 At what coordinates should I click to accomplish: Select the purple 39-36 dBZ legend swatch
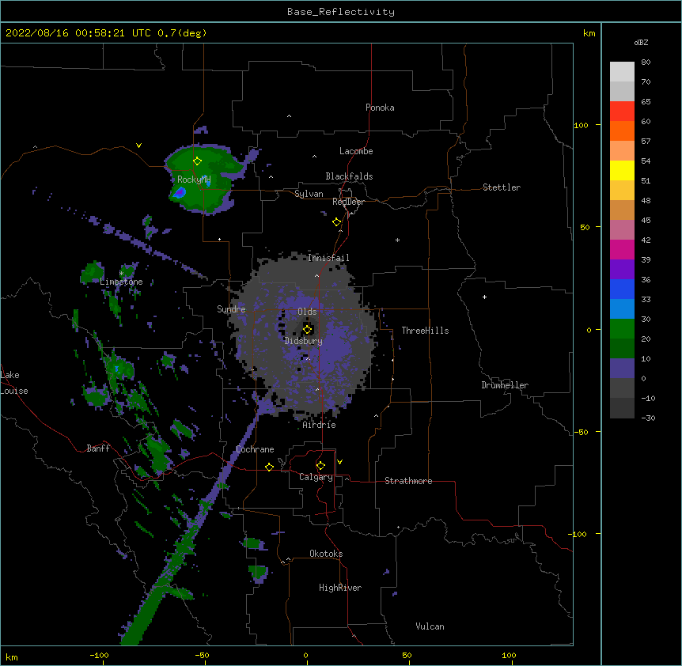pos(622,270)
